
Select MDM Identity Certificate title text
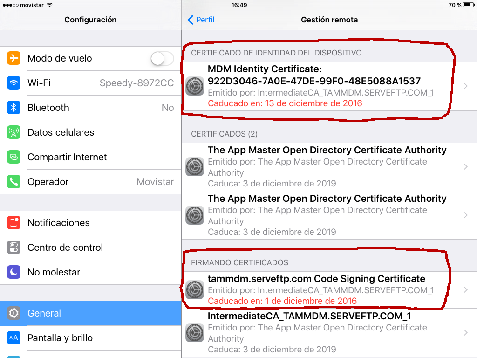314,75
